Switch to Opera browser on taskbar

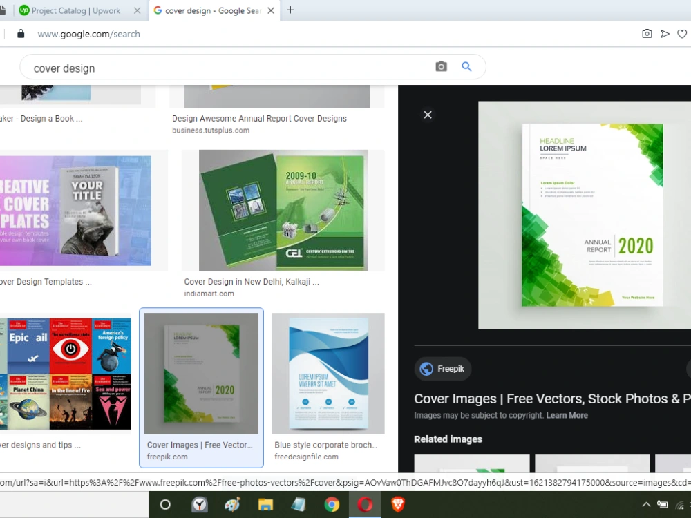[x=364, y=505]
